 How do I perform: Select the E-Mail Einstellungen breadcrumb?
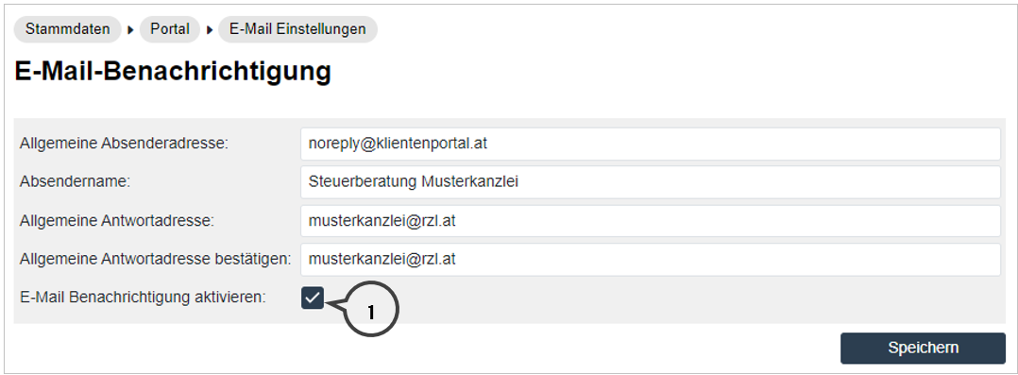pos(298,29)
